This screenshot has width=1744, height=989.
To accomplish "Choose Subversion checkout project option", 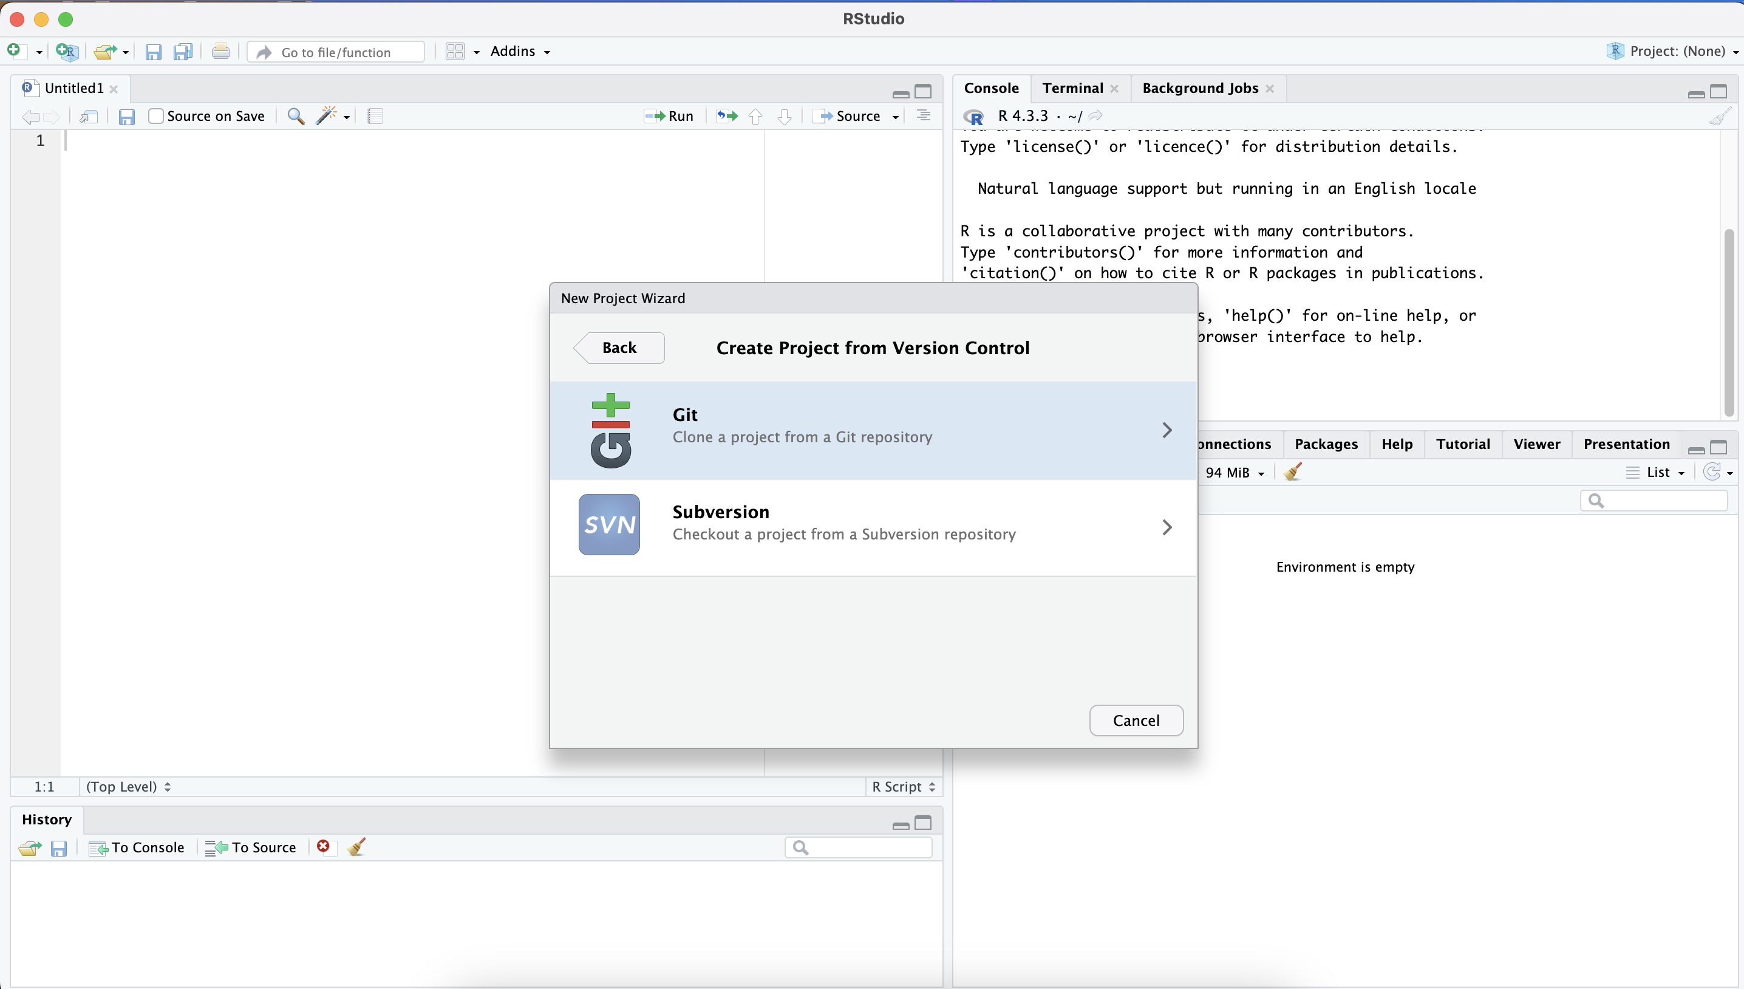I will click(x=873, y=527).
